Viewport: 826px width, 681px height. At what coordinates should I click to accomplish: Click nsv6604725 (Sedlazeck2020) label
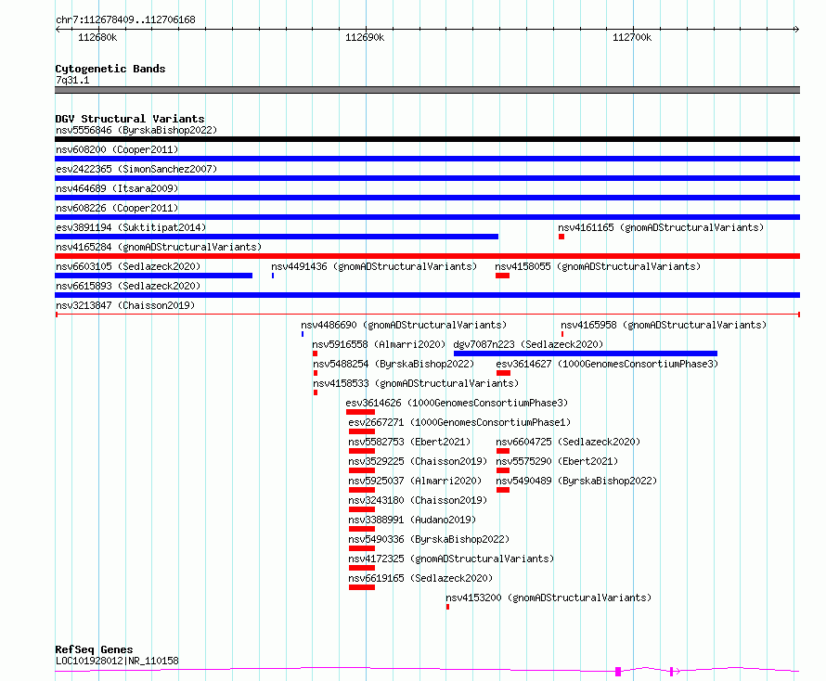(568, 442)
